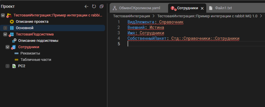Click the ТестоваяПодсистема icon

point(11,34)
